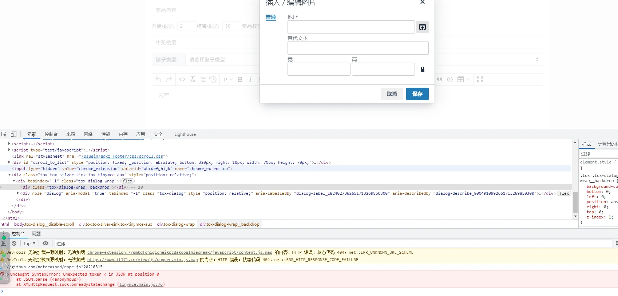This screenshot has width=618, height=296.
Task: Close the insert/edit image dialog
Action: coord(423,3)
